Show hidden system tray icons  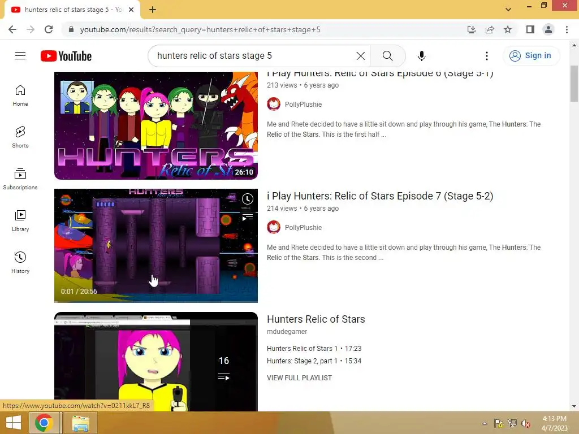pos(485,423)
